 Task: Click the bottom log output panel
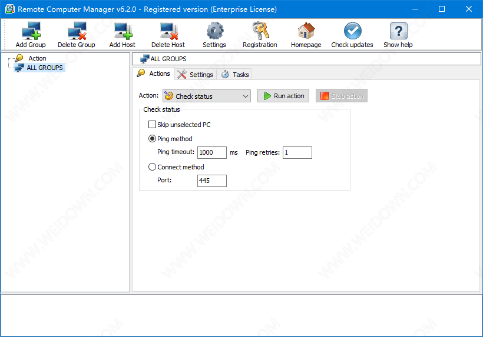click(x=241, y=315)
